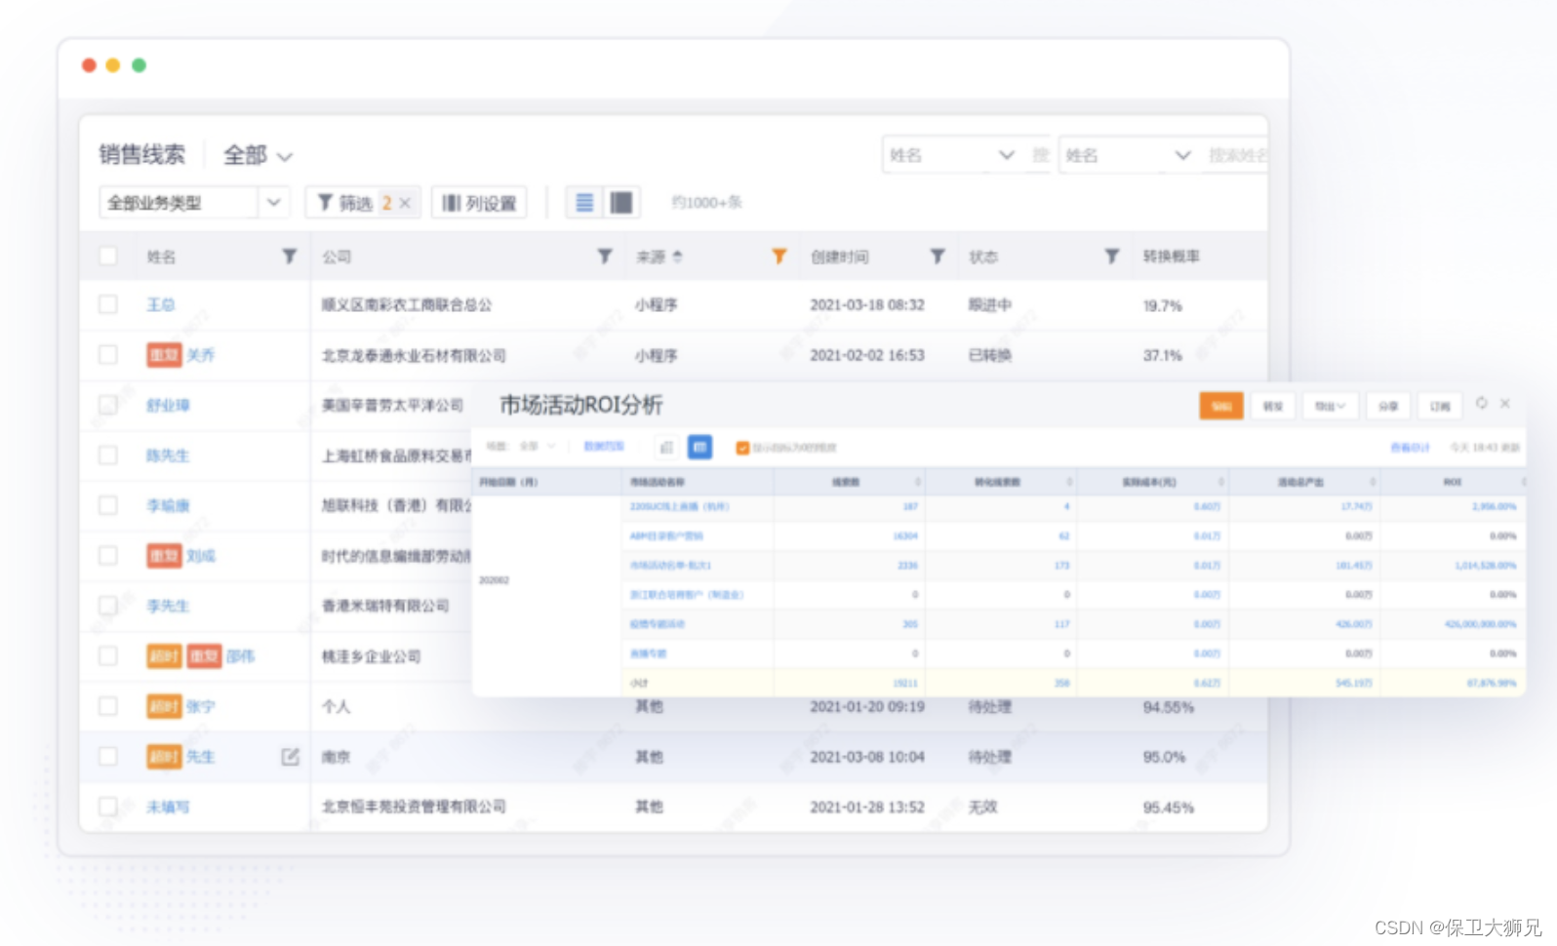Click the orange button in ROI panel header
Image resolution: width=1557 pixels, height=946 pixels.
(x=1220, y=406)
